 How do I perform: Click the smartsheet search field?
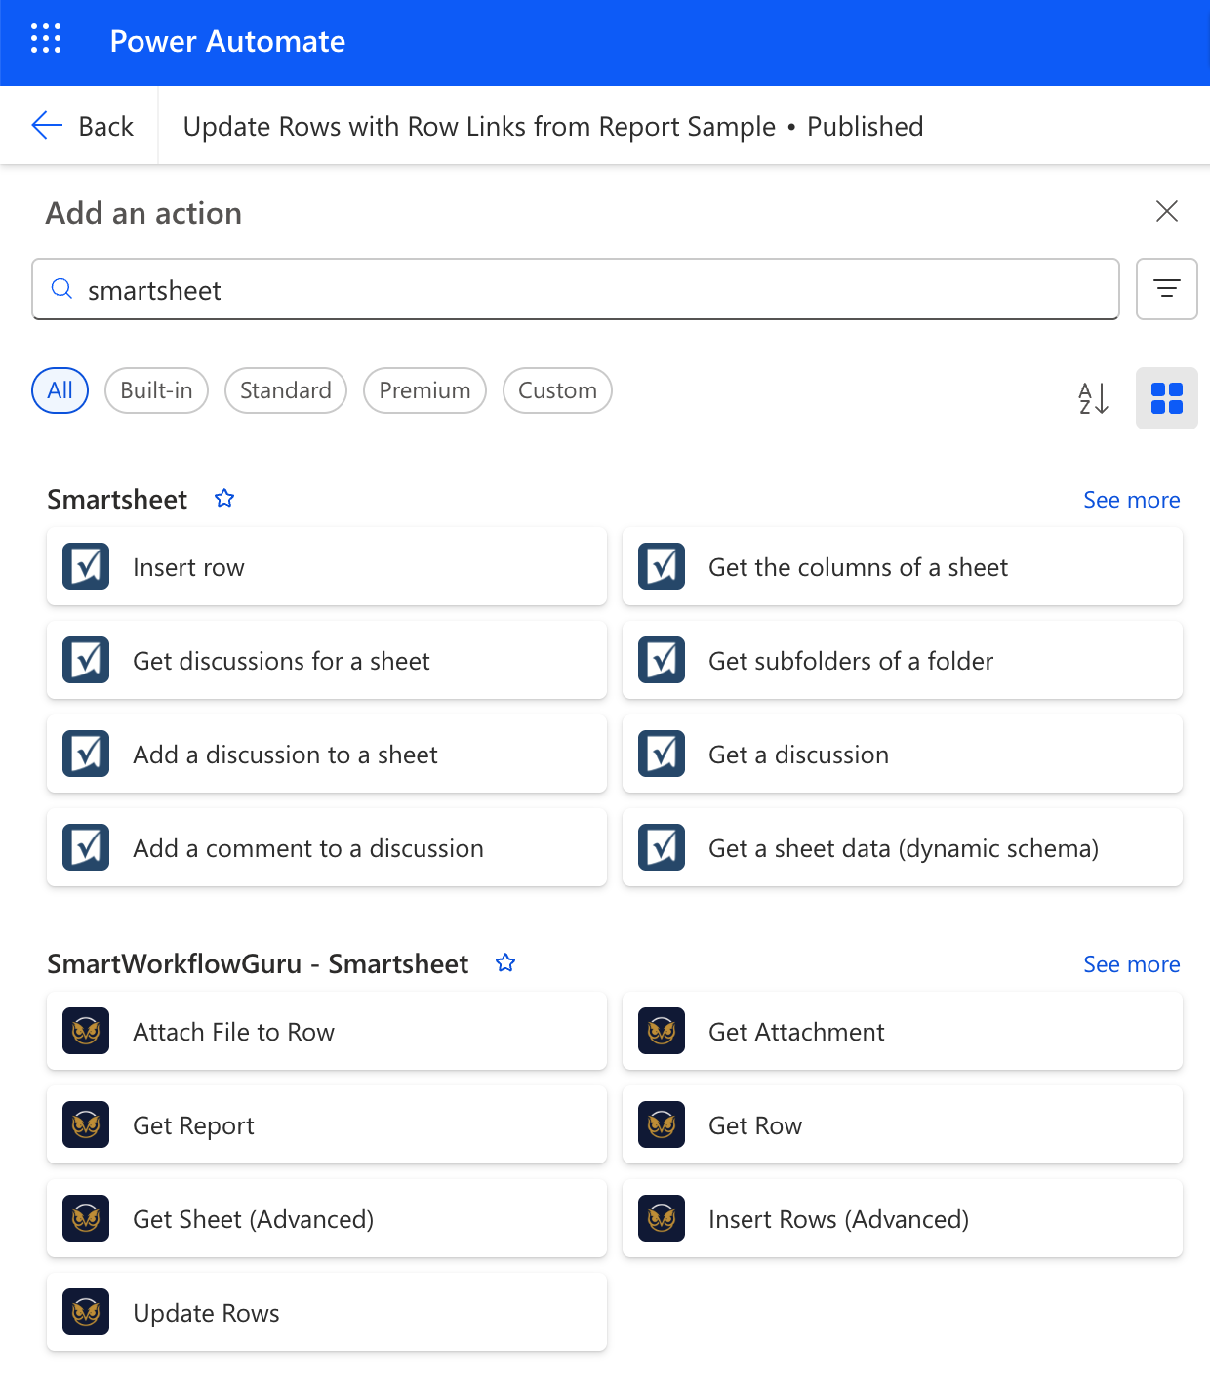tap(576, 289)
